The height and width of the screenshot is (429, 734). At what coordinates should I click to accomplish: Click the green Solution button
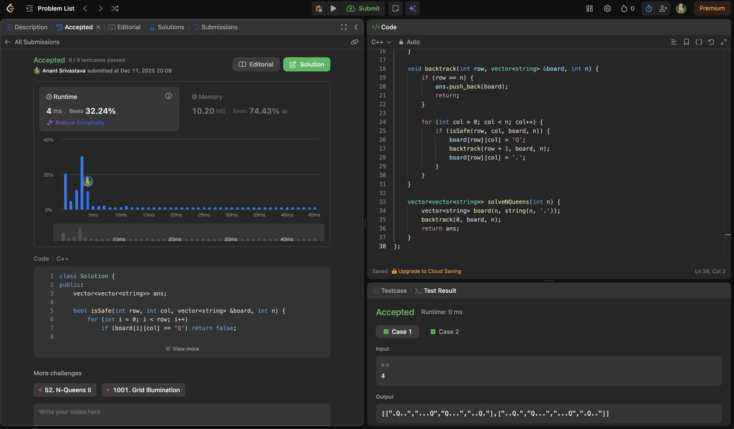pos(306,64)
